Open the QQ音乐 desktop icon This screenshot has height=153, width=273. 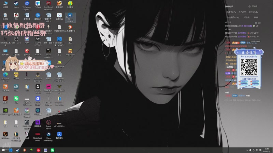(70, 4)
